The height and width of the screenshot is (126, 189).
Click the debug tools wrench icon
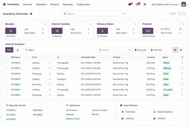tap(145, 4)
